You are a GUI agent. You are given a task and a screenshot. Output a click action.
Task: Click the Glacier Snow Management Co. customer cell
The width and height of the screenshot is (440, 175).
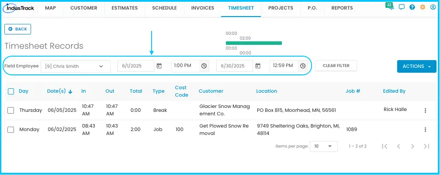[225, 110]
